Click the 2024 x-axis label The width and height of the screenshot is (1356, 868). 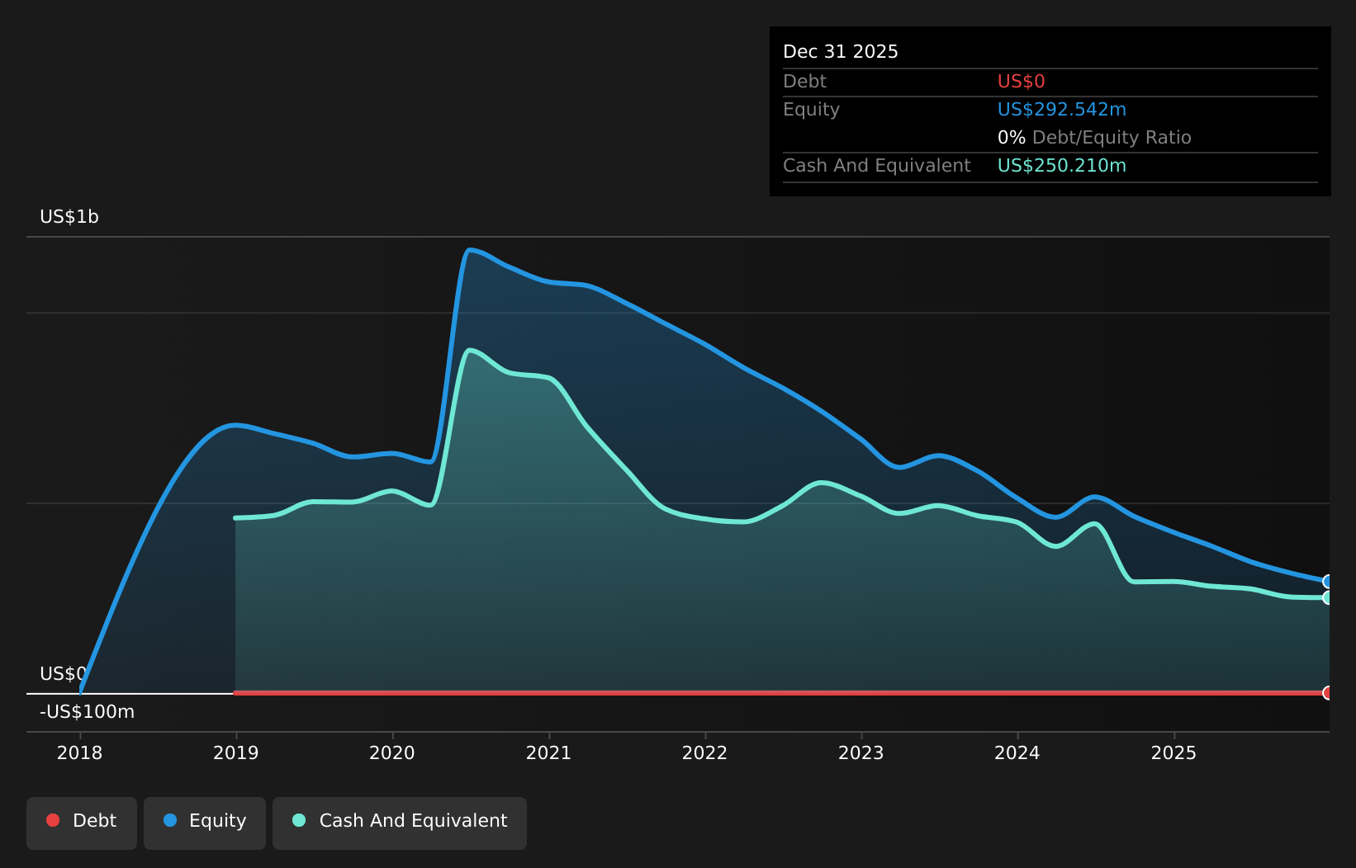pyautogui.click(x=1017, y=752)
